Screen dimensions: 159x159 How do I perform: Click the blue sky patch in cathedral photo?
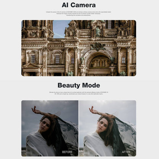click(60, 29)
